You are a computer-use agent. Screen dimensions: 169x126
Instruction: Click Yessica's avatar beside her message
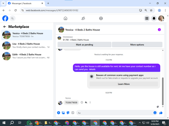tap(60, 103)
